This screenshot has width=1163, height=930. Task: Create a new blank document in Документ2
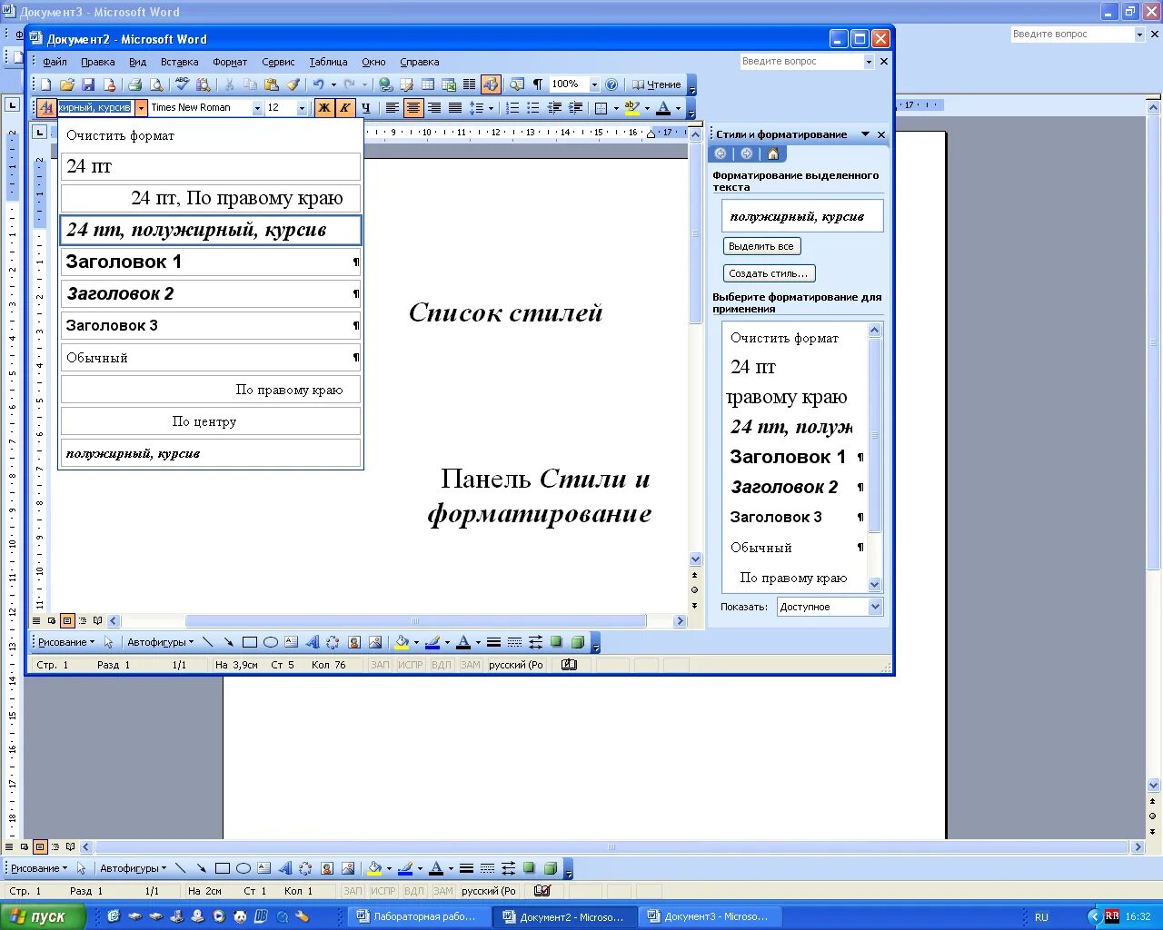tap(46, 84)
